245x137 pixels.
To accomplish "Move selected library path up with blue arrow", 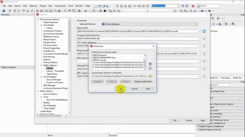I will tap(150, 64).
